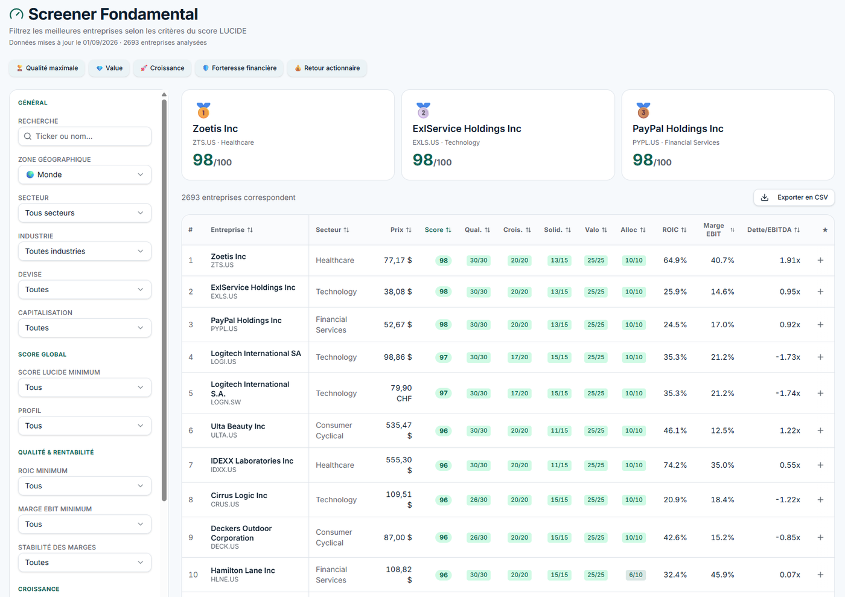
Task: Open Ulta Beauty Inc in the table
Action: point(238,426)
